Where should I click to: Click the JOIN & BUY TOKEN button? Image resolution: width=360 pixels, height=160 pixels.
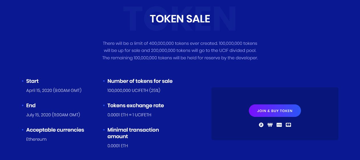[275, 111]
